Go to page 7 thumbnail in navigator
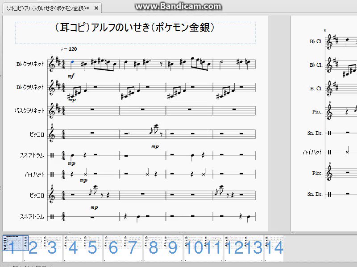Viewport: 357px width, 267px height. [x=133, y=248]
